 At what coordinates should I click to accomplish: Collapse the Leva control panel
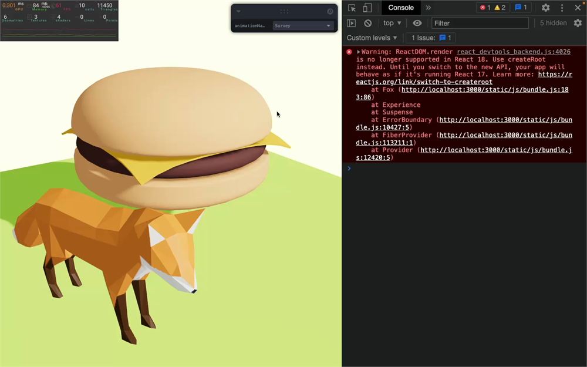238,12
